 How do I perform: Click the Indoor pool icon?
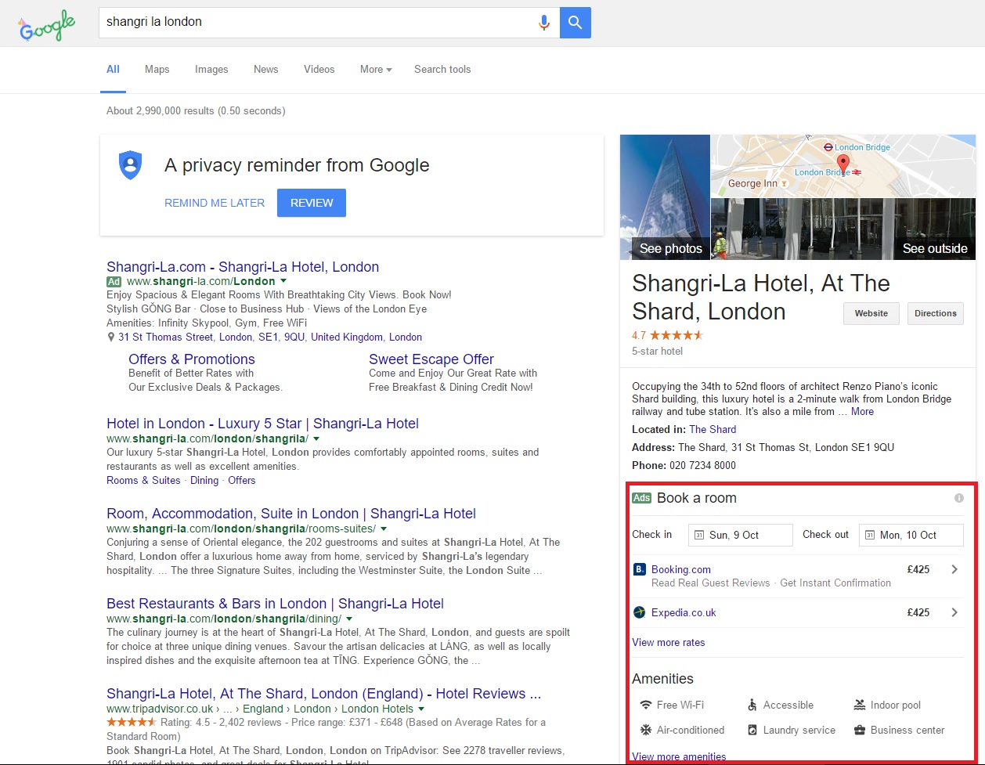(x=860, y=705)
